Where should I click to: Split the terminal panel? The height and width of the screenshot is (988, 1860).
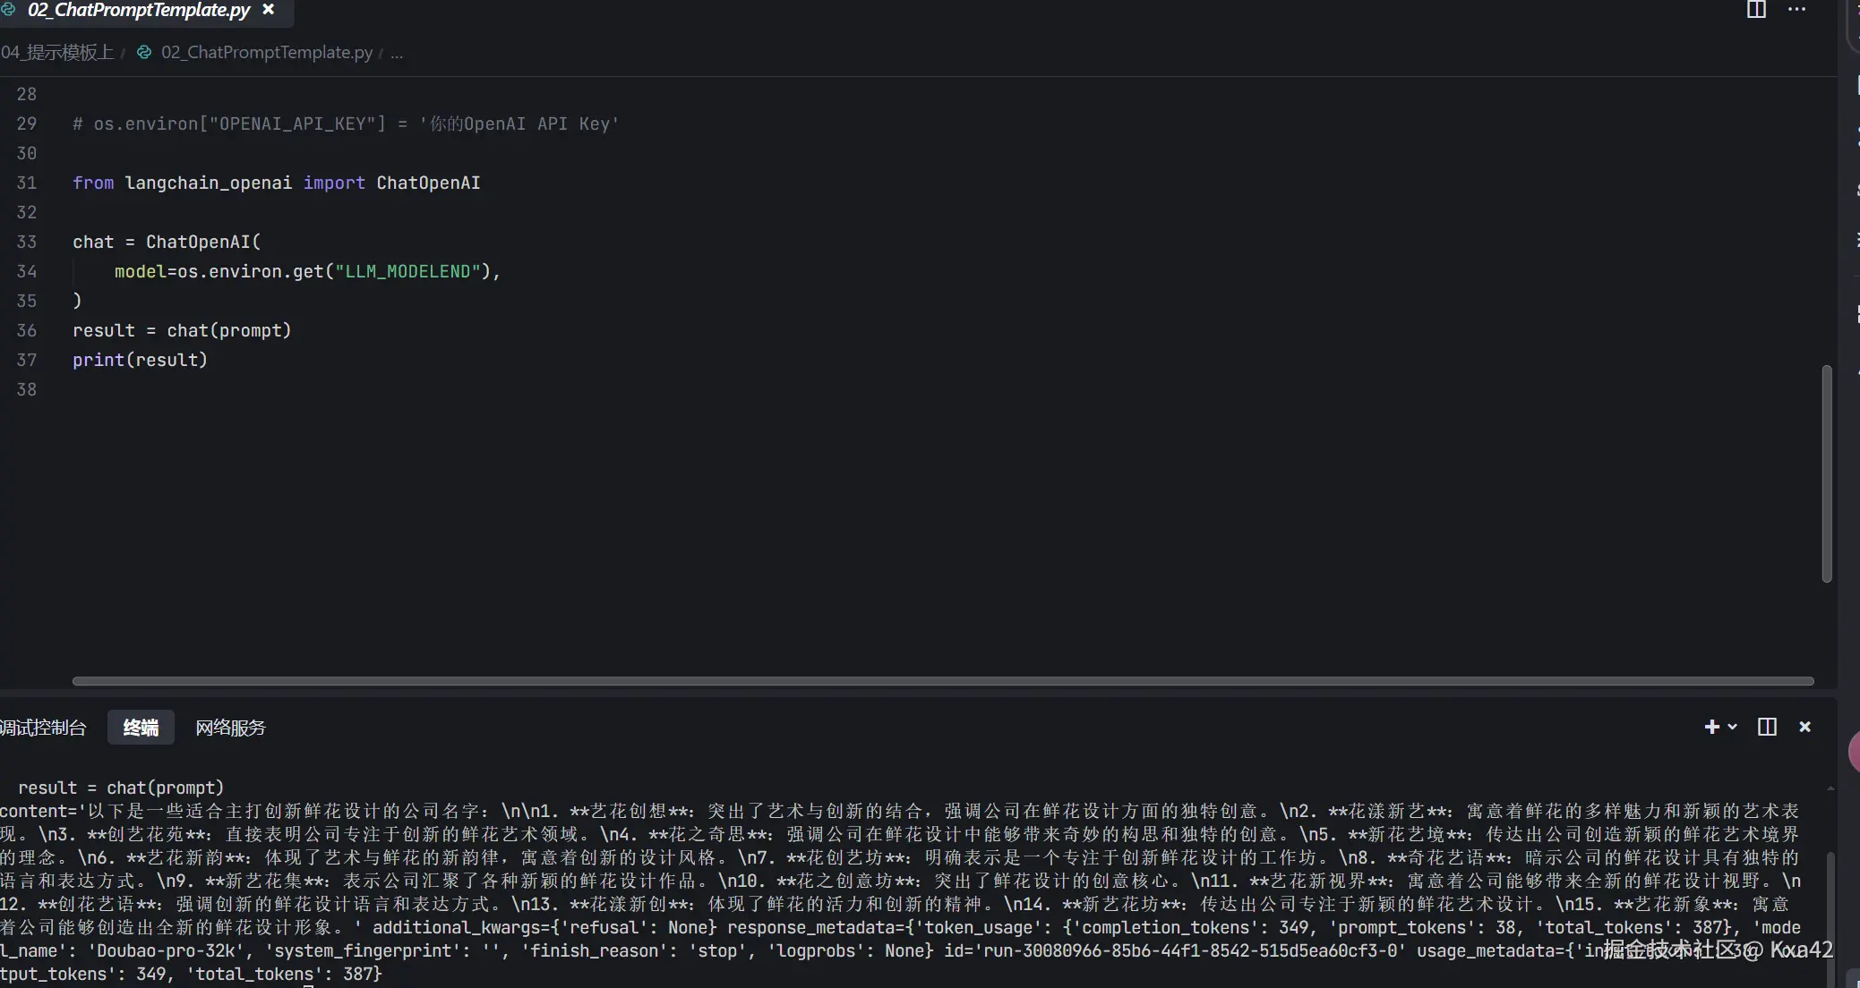tap(1767, 727)
